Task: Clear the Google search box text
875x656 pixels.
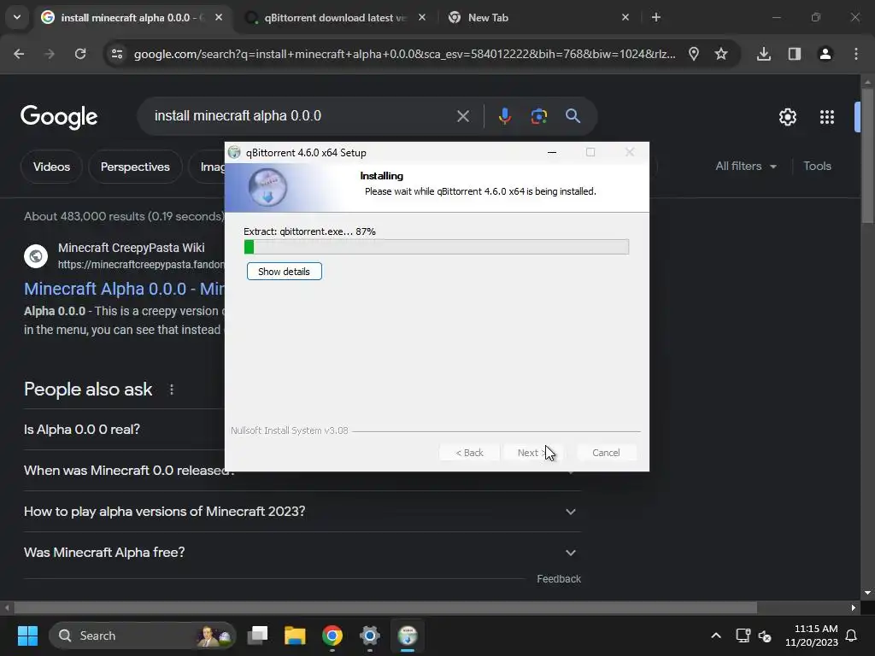Action: pyautogui.click(x=463, y=116)
